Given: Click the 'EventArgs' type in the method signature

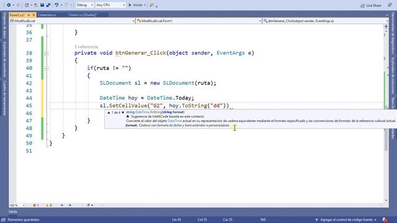Looking at the screenshot, I should click(x=230, y=53).
